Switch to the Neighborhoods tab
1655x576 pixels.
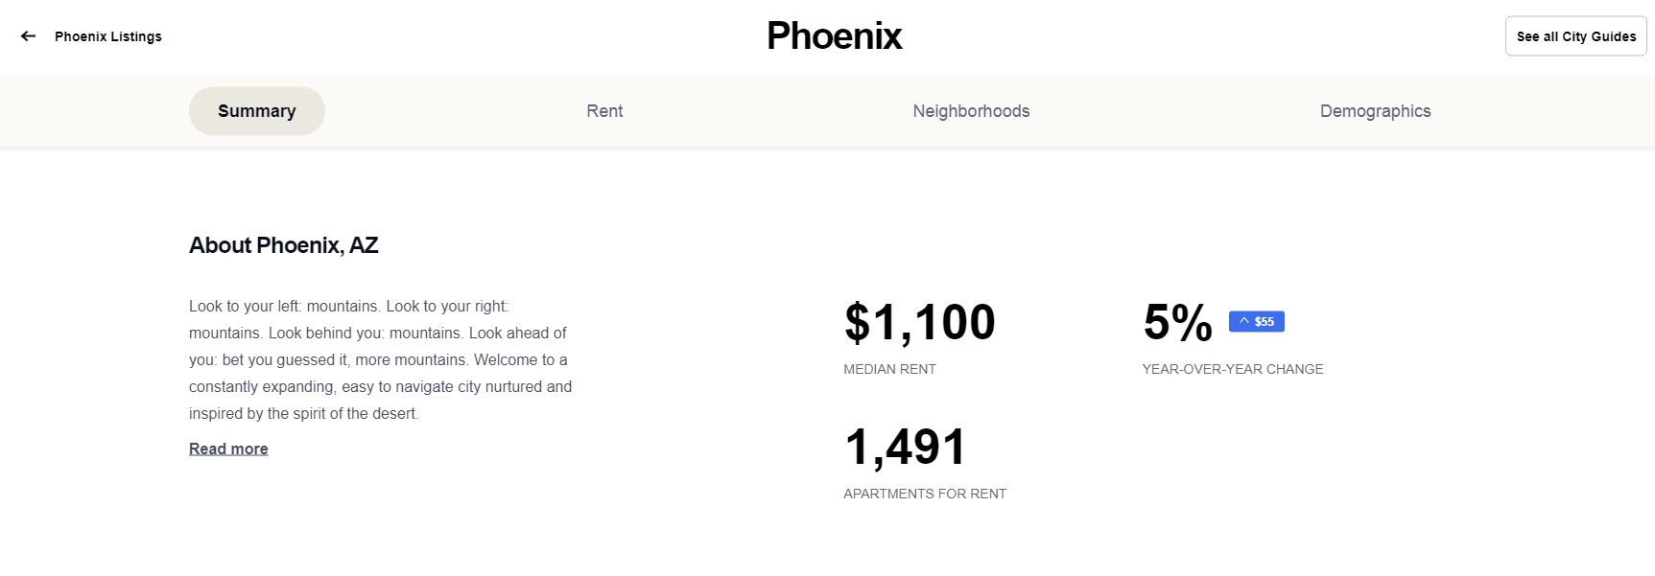[x=971, y=110]
